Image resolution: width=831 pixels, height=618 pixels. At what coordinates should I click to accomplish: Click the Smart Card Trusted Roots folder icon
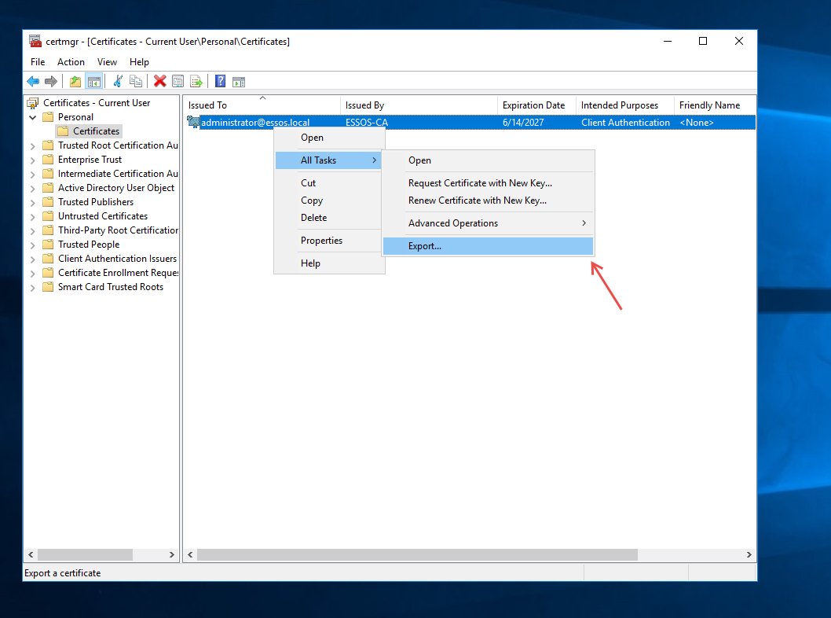coord(48,286)
